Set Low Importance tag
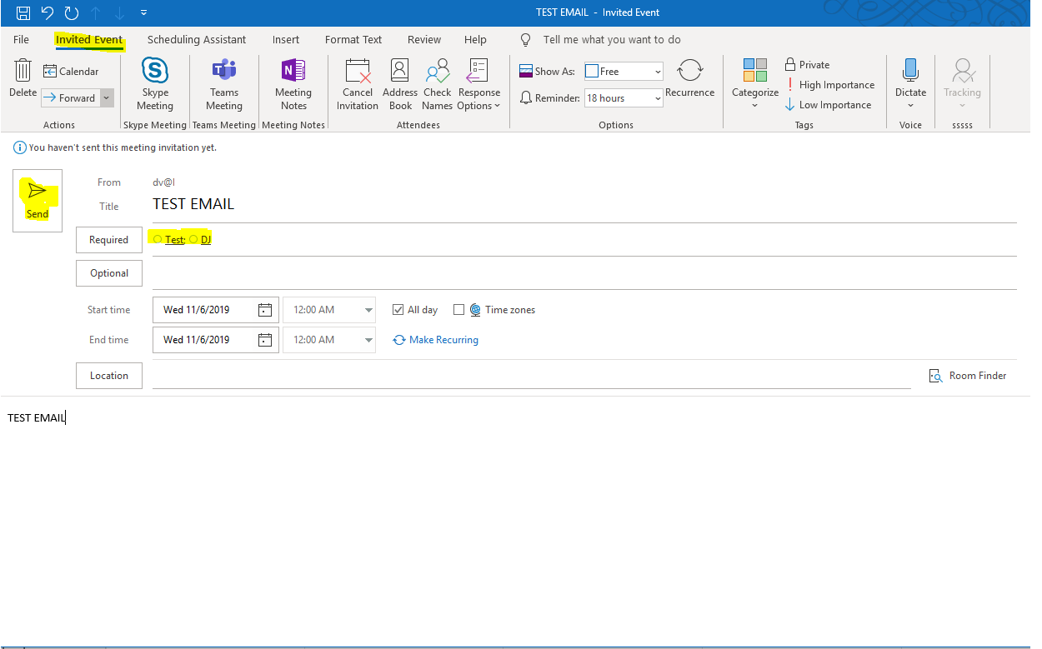 point(829,105)
